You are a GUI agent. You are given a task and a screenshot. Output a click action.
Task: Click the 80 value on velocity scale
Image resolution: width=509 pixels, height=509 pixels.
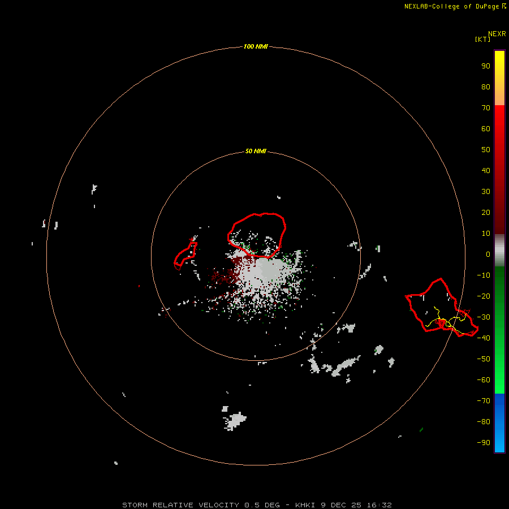[486, 87]
